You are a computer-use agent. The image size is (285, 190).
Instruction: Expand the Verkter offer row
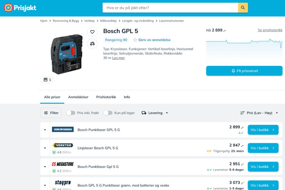[x=45, y=148]
